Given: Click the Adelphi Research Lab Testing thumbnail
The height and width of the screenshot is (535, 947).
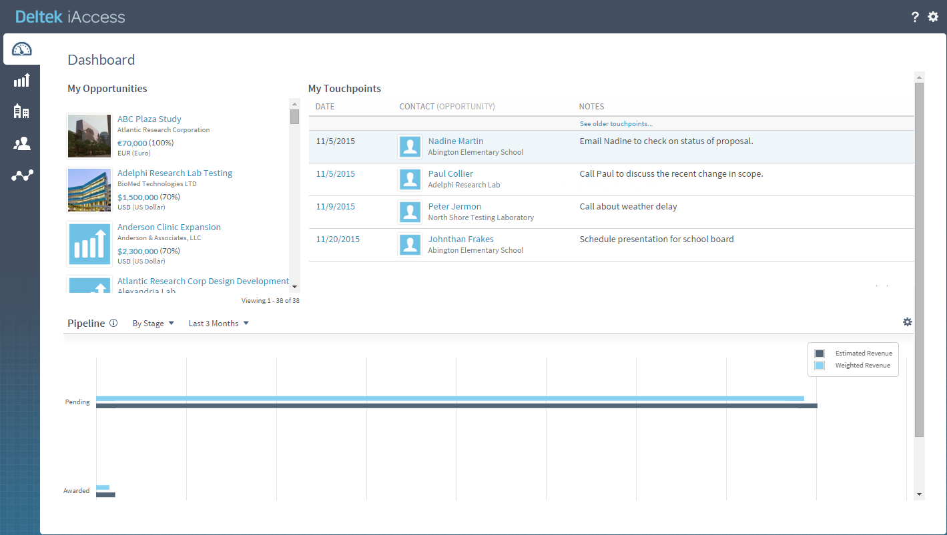Looking at the screenshot, I should pyautogui.click(x=89, y=189).
